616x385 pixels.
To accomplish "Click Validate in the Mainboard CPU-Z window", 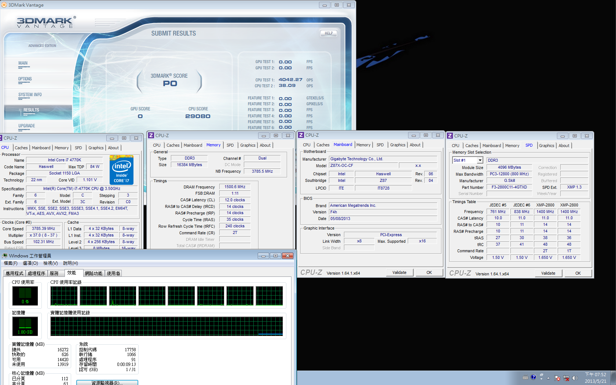I will pyautogui.click(x=399, y=272).
